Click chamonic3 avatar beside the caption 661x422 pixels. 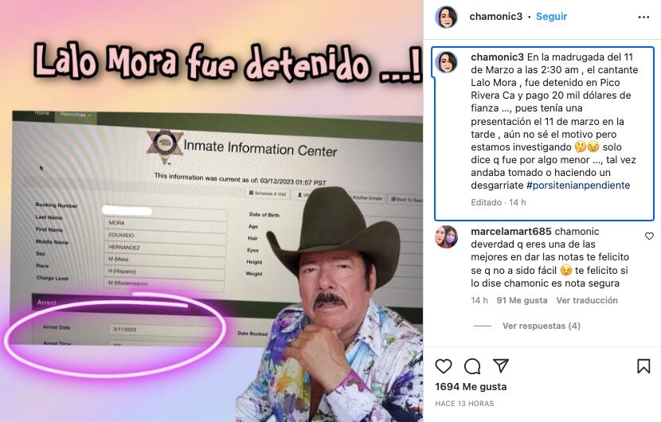point(447,62)
